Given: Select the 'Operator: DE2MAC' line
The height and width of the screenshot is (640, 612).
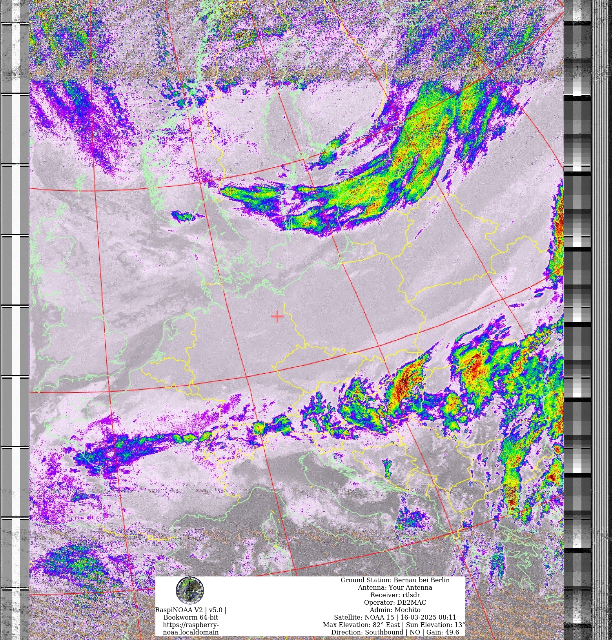Looking at the screenshot, I should coord(395,602).
